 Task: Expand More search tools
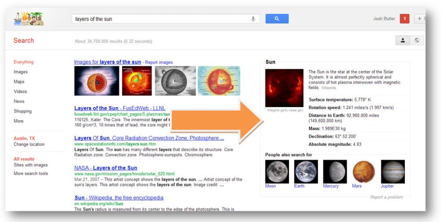click(31, 173)
